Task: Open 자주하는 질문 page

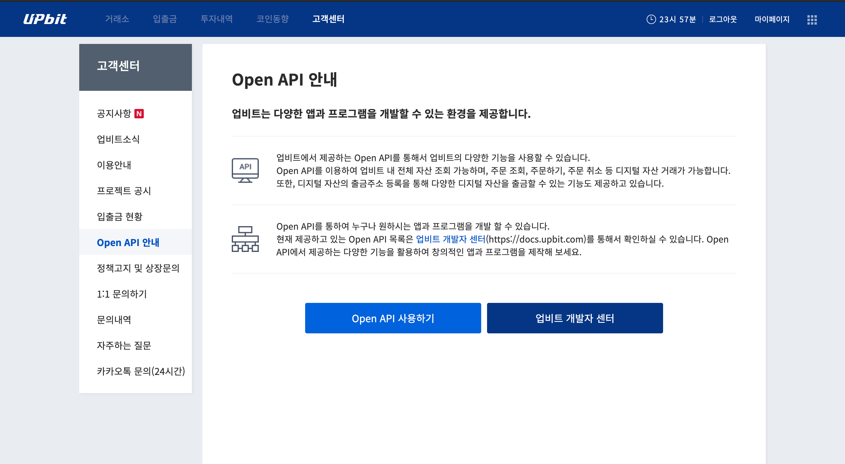Action: point(124,345)
